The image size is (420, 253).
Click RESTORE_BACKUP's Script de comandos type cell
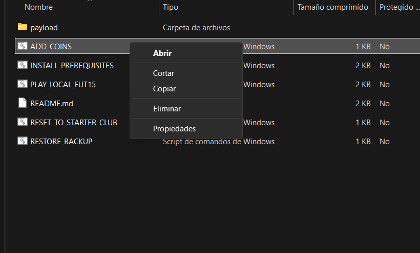[x=219, y=142]
